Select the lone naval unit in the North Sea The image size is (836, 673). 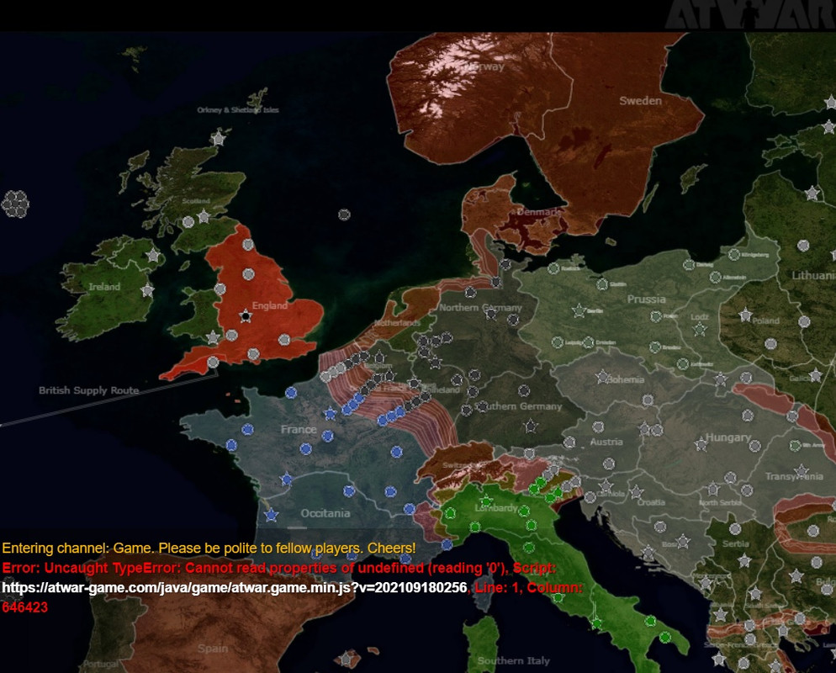pos(345,215)
